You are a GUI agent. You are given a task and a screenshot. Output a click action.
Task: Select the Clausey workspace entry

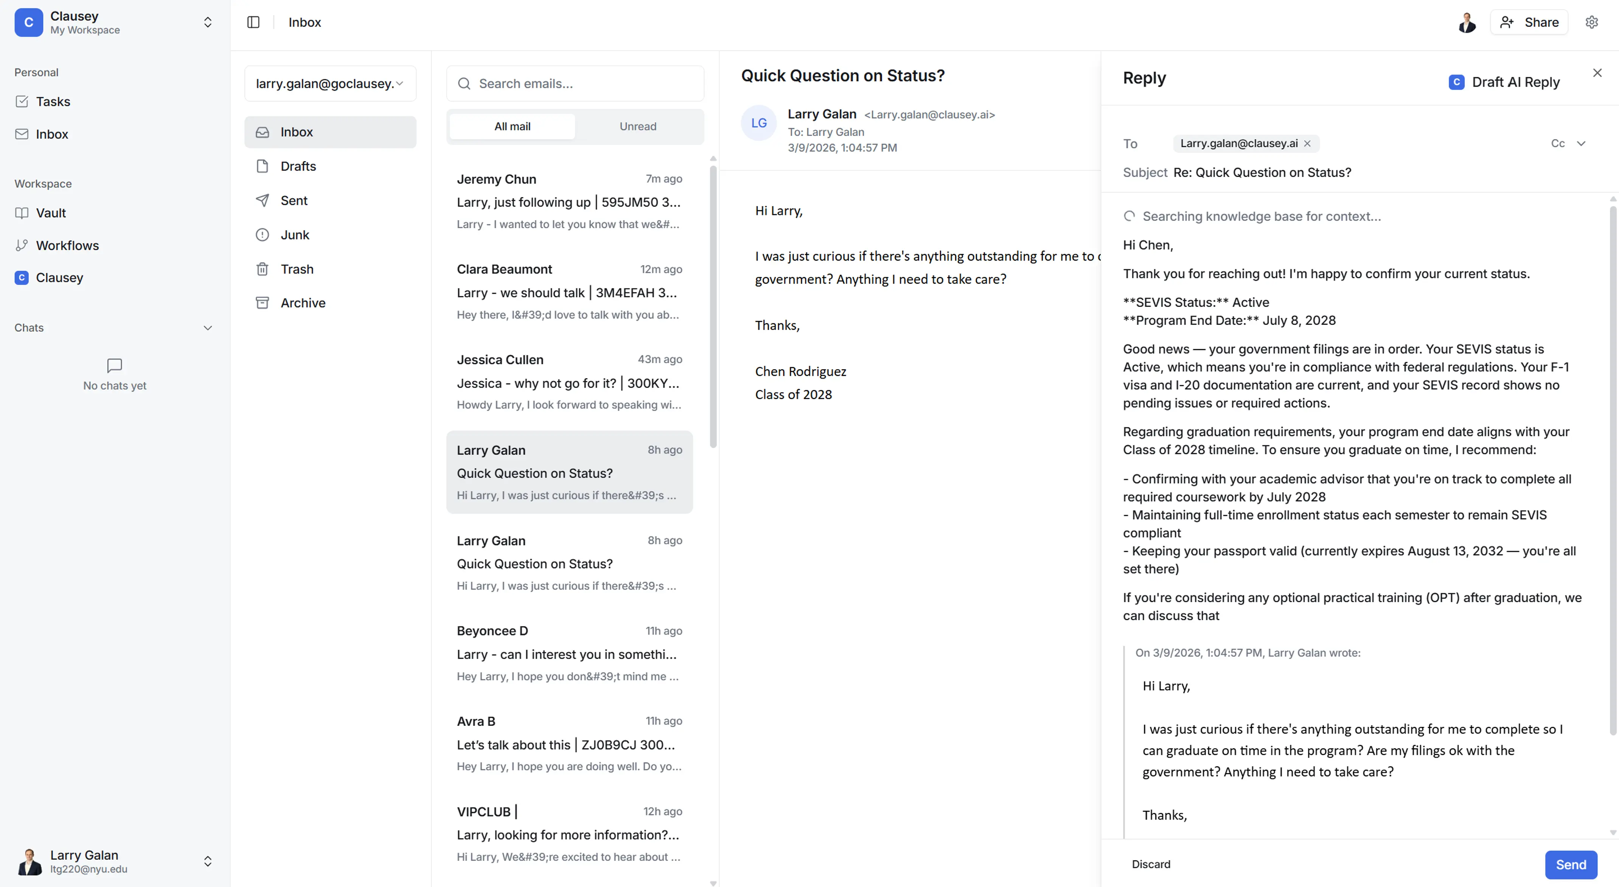click(x=59, y=277)
